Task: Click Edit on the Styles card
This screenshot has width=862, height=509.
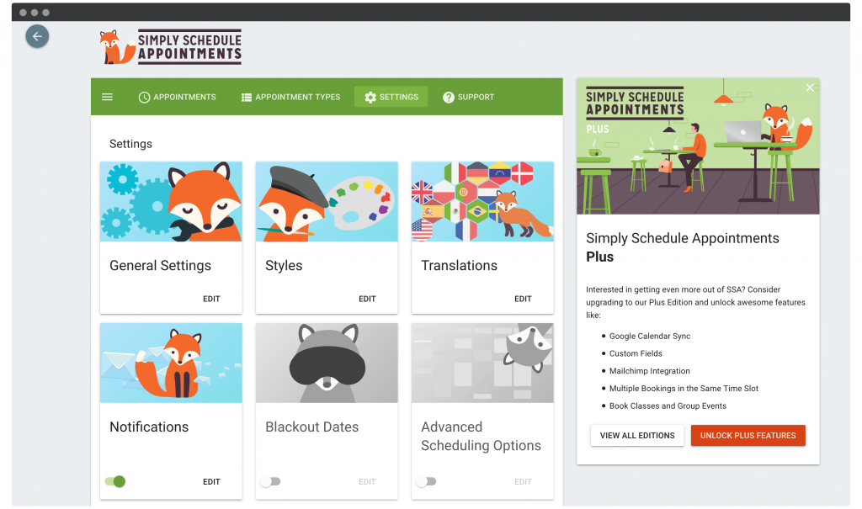Action: (367, 299)
